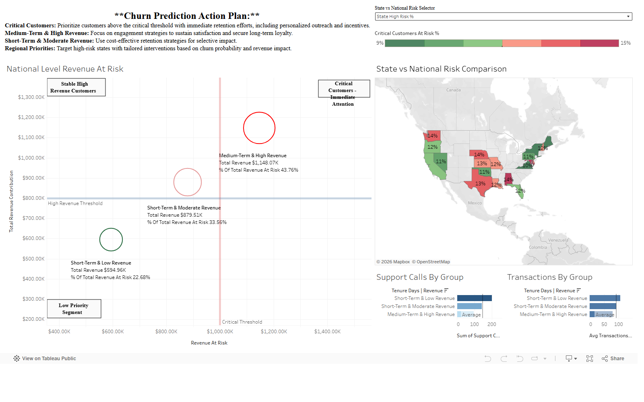Click the Refresh data icon in the toolbar

click(x=535, y=359)
